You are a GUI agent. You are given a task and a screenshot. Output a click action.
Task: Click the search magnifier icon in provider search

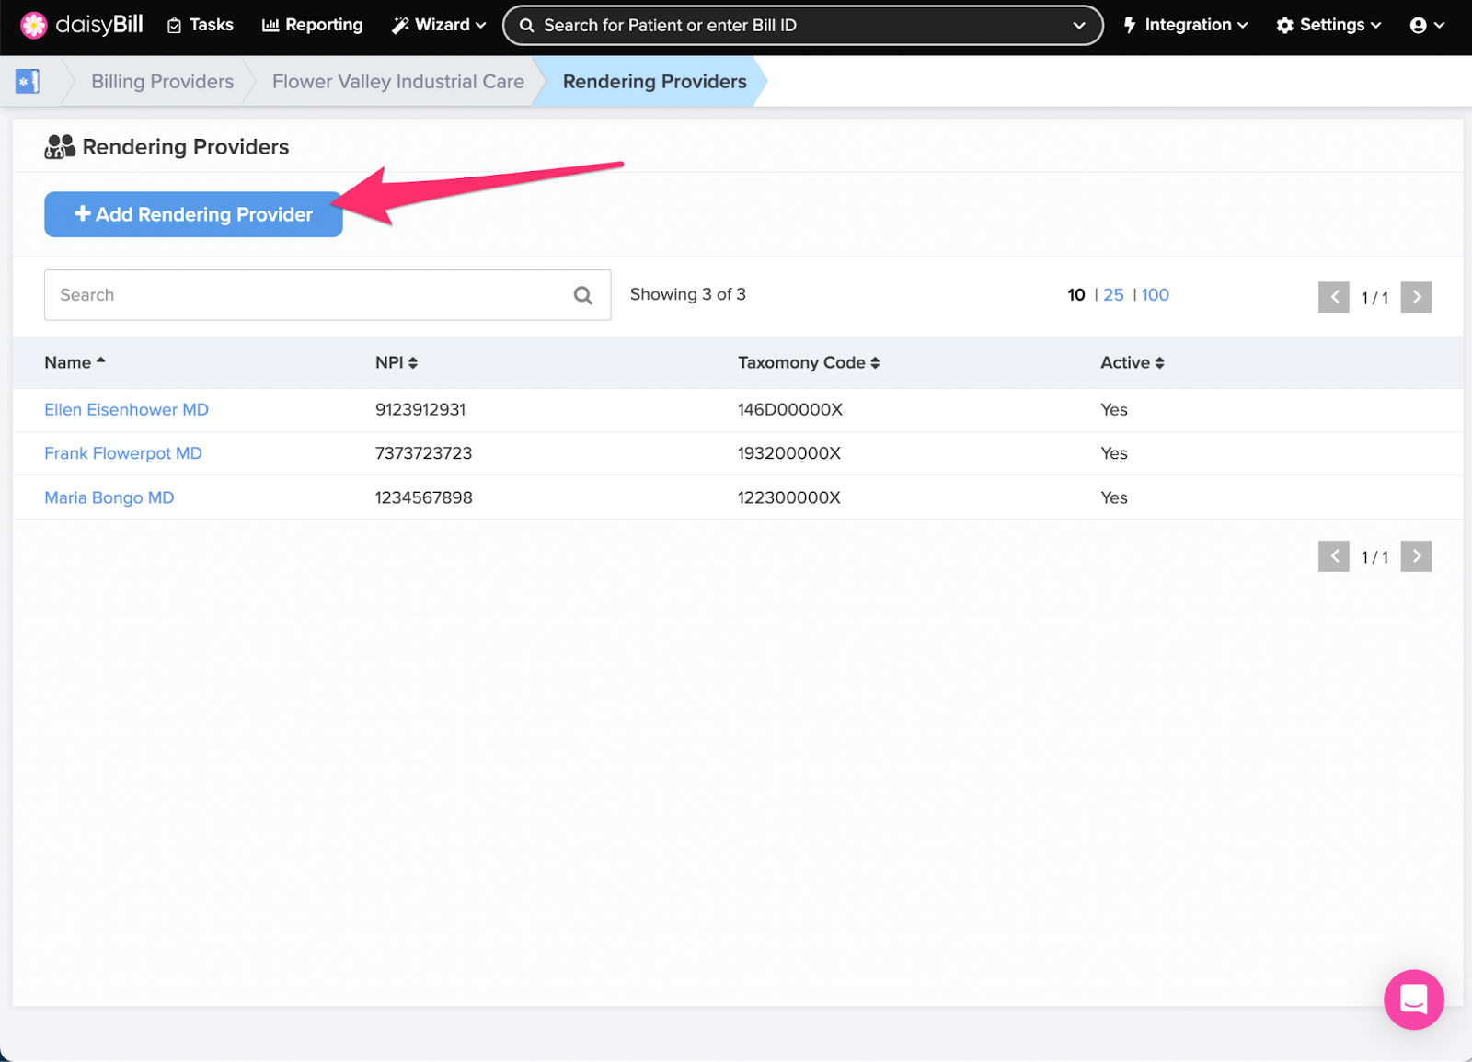pyautogui.click(x=582, y=295)
